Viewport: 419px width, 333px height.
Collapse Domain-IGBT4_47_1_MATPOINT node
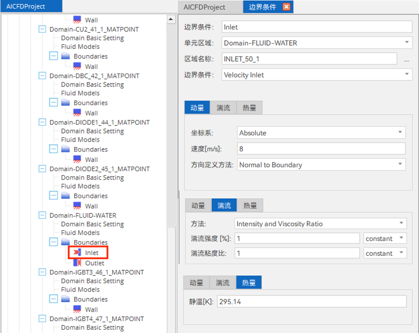click(42, 319)
